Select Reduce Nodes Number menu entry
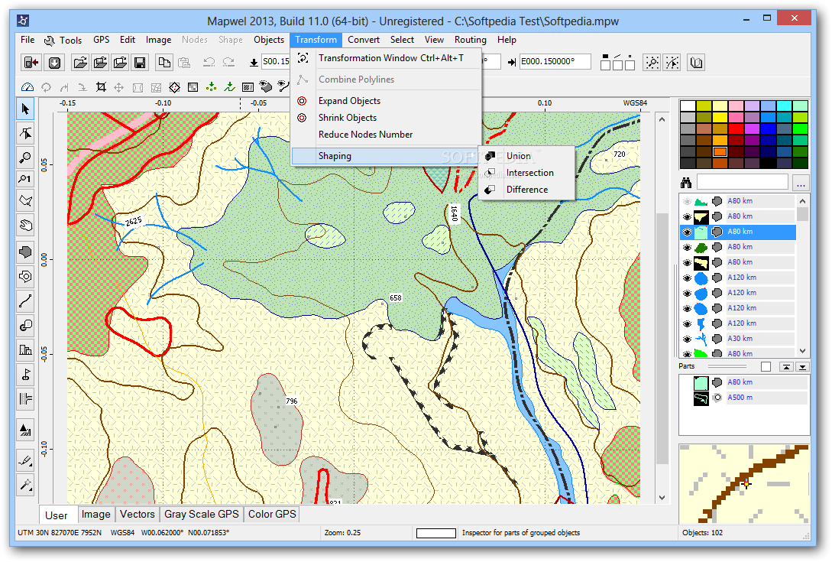 (385, 135)
